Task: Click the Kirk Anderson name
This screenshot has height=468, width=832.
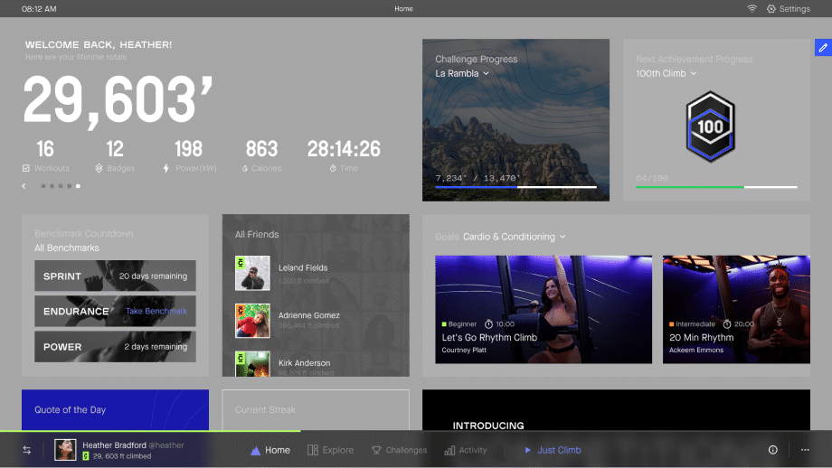Action: (304, 363)
